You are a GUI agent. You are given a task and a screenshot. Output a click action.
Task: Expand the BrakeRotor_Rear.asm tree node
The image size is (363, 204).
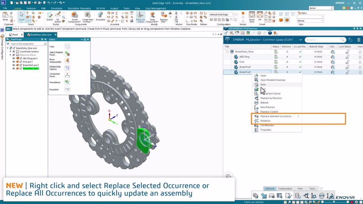coord(8,48)
